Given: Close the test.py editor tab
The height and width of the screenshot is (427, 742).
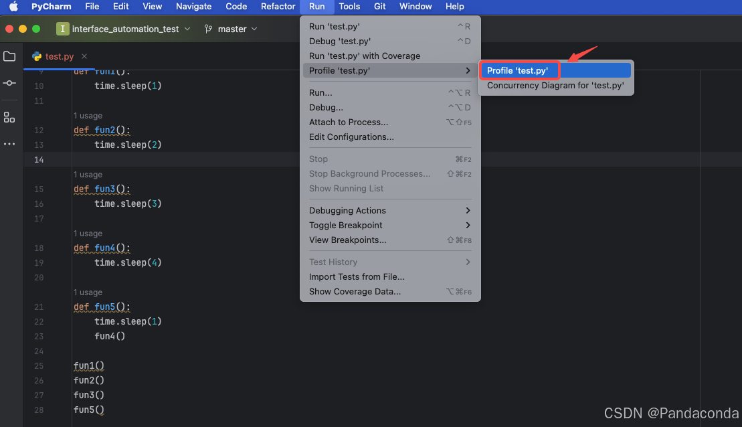Looking at the screenshot, I should pyautogui.click(x=84, y=56).
